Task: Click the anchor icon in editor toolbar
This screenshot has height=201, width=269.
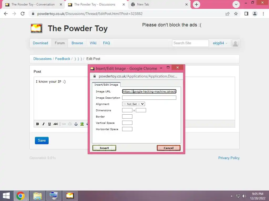Action: pyautogui.click(x=76, y=124)
